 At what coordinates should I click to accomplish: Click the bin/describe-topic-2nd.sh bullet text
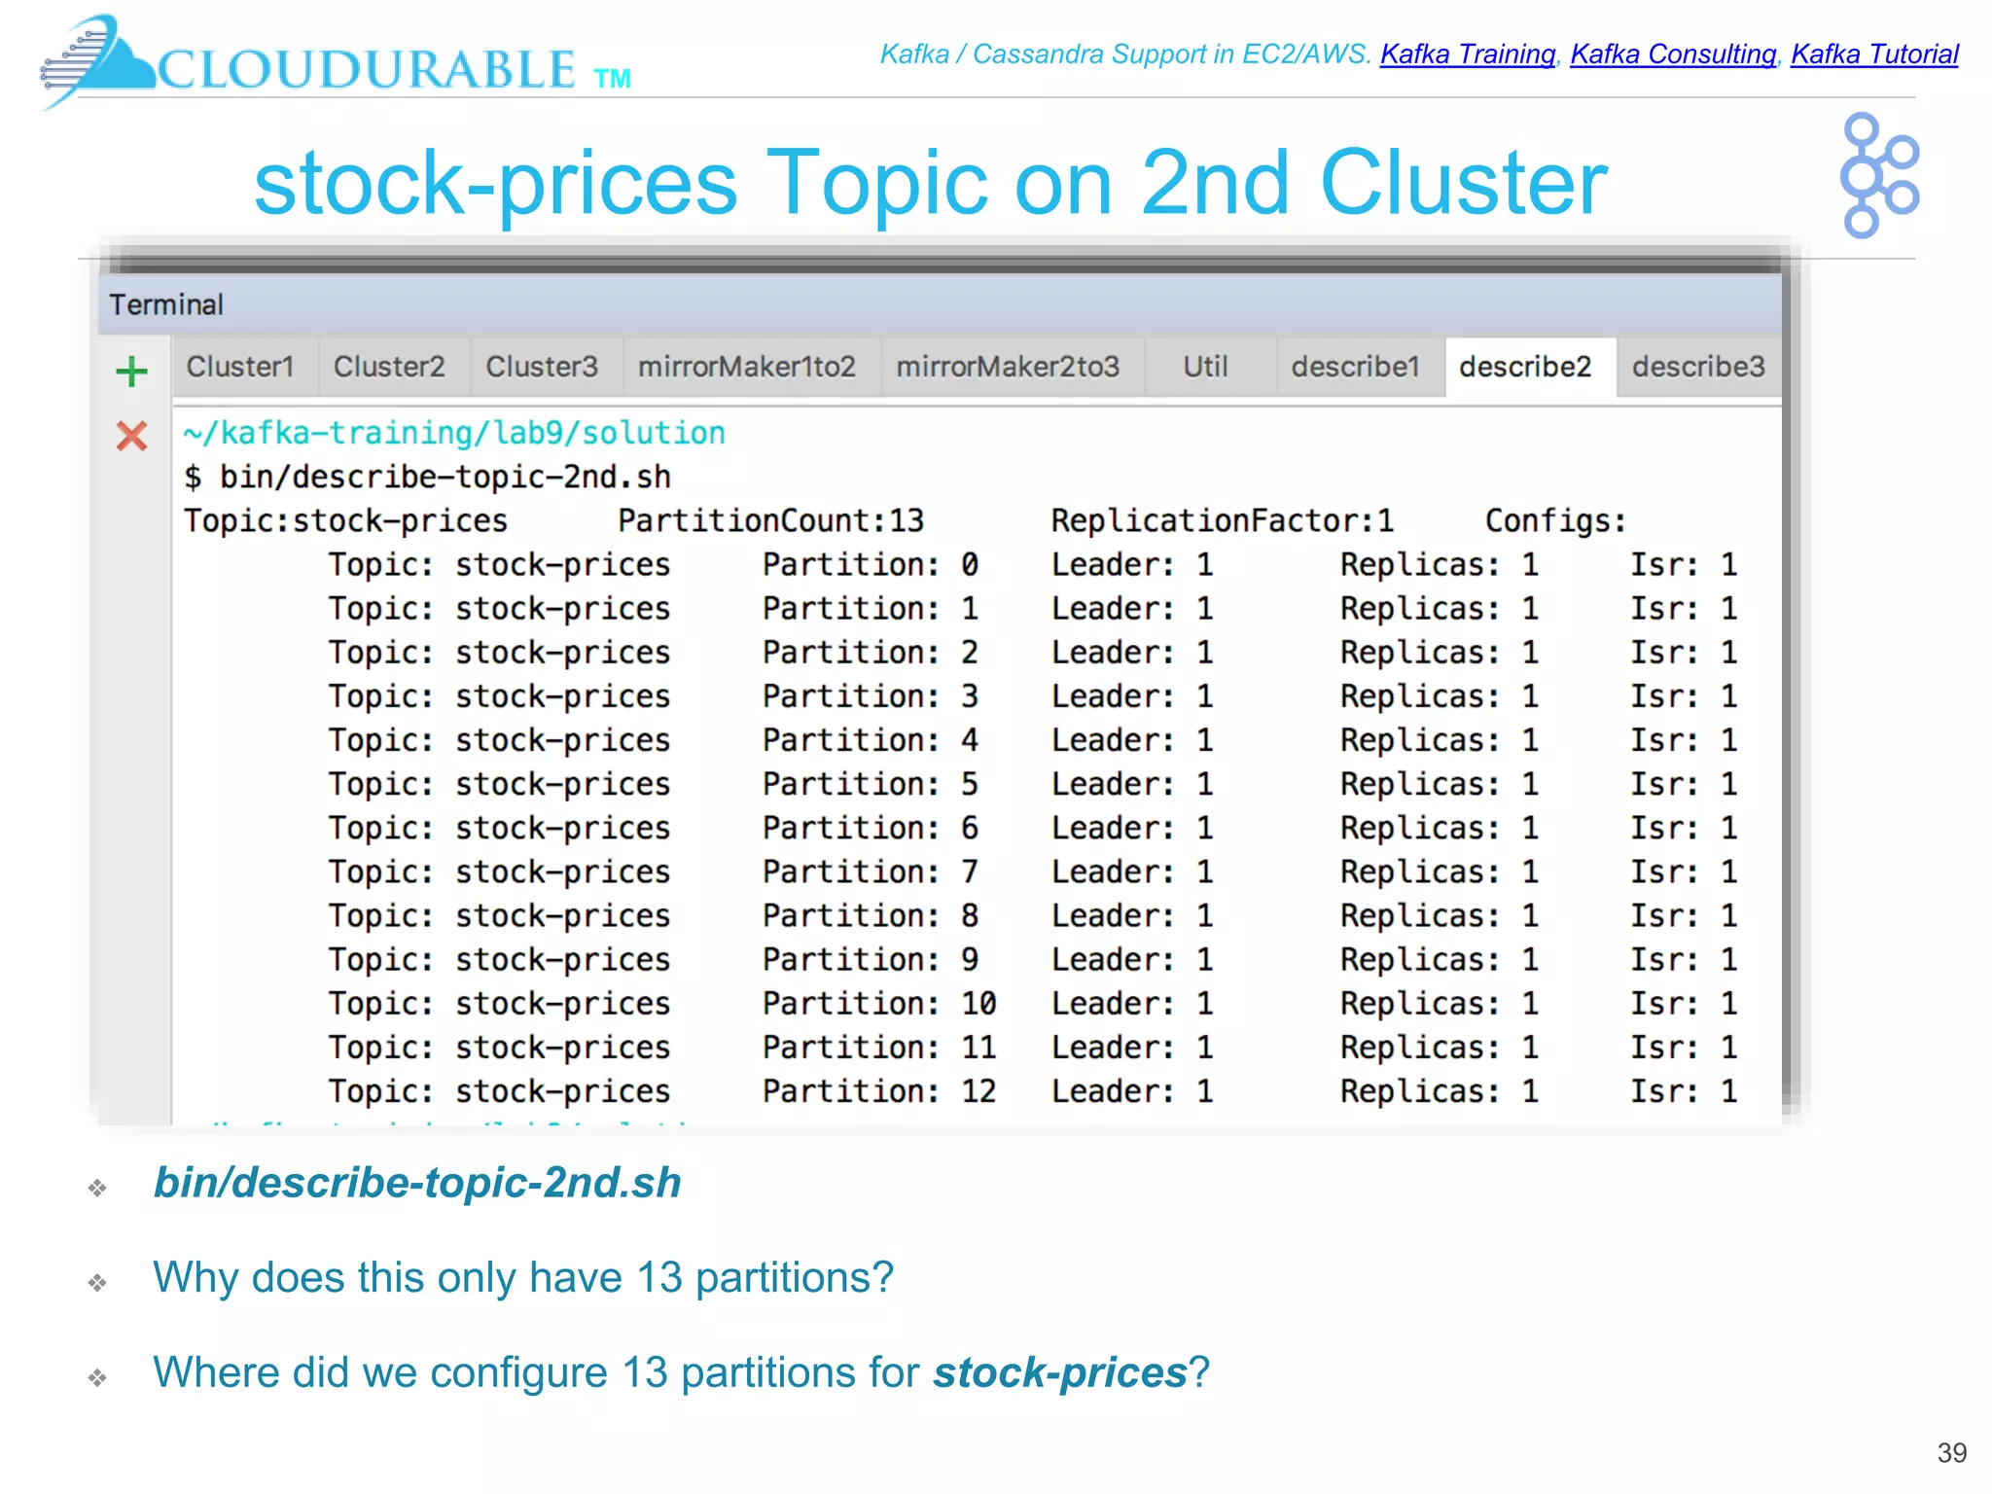coord(417,1183)
